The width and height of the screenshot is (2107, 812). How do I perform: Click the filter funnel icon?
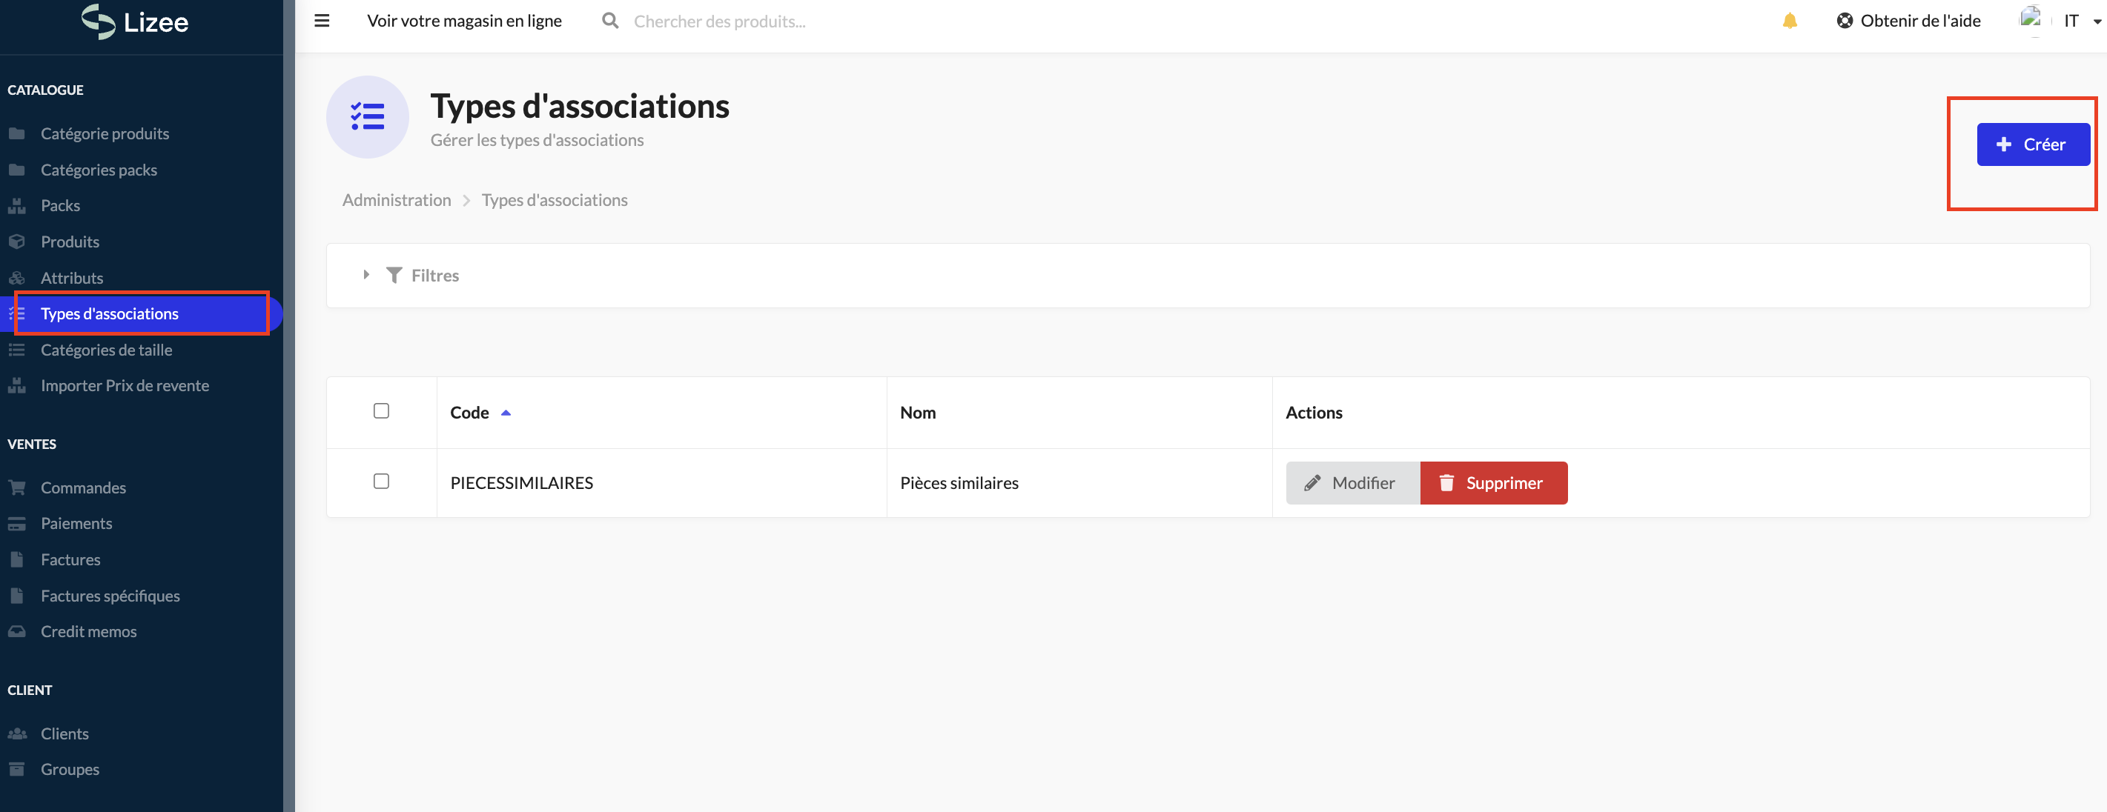pos(394,276)
